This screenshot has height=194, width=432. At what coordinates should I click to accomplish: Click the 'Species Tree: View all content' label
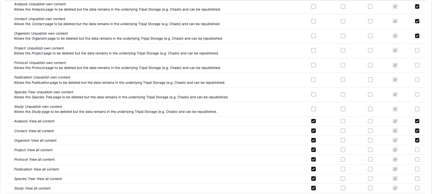(x=38, y=179)
